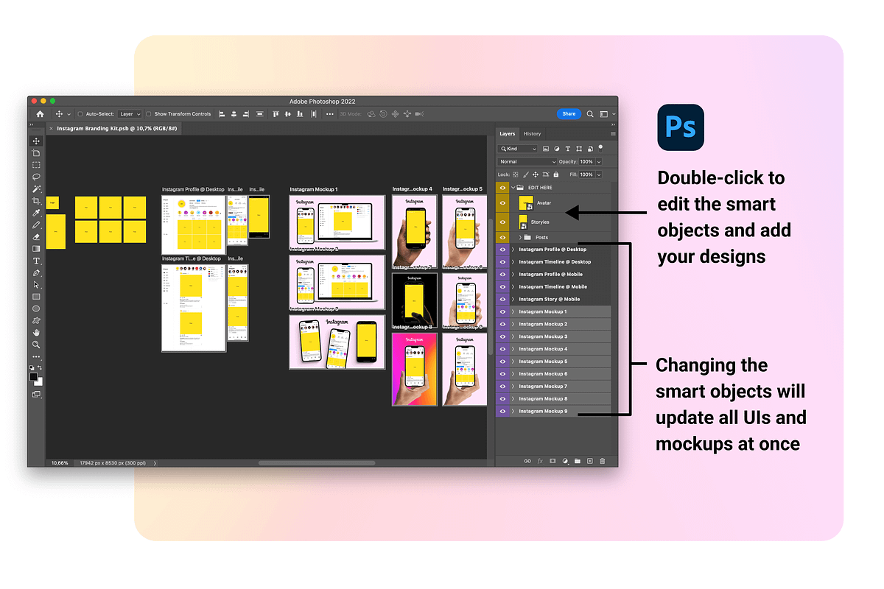Select the Path Selection tool
The image size is (884, 589).
tap(36, 285)
